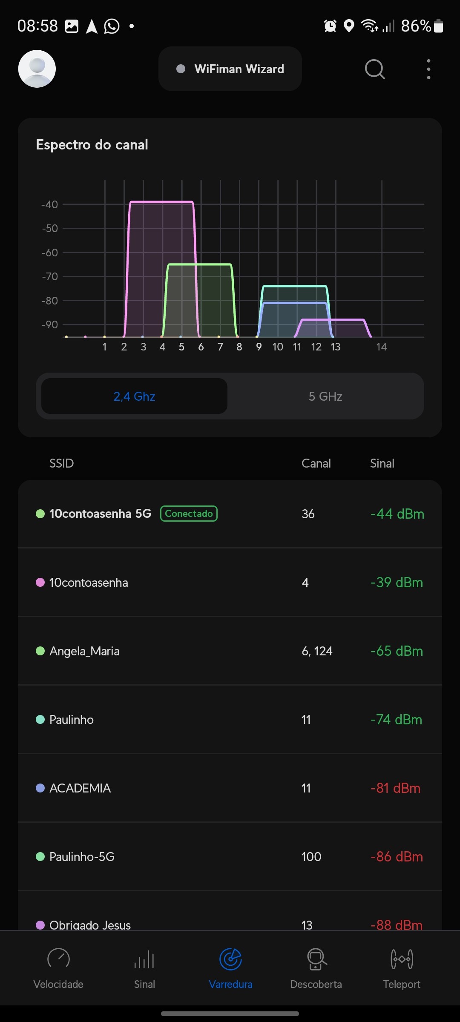Click the pink dot beside 10contoasenha
This screenshot has height=1022, width=460.
tap(40, 582)
